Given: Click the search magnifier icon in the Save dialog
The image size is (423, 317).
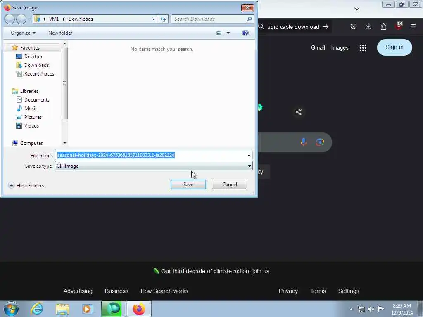Looking at the screenshot, I should coord(249,19).
